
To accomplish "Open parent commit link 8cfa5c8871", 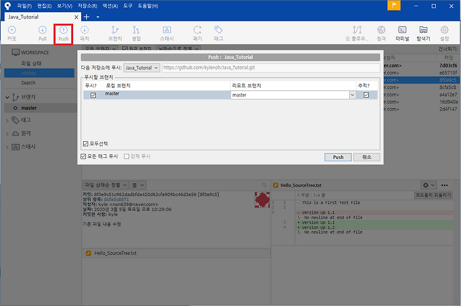I will 116,199.
